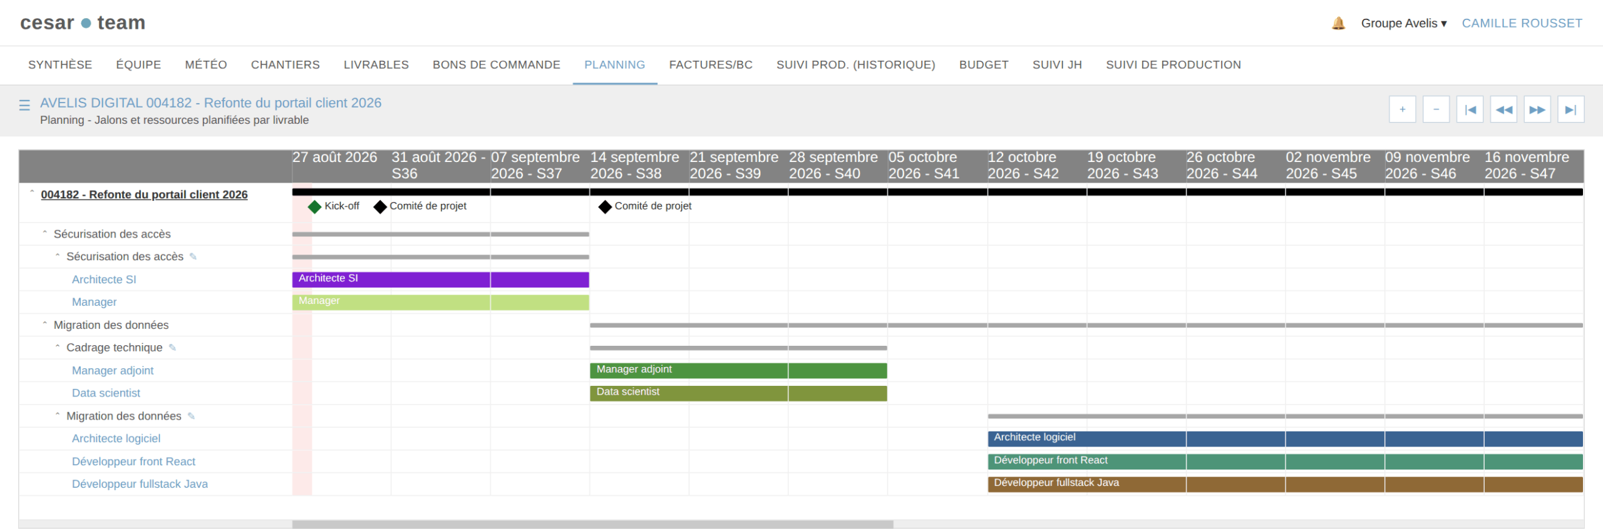
Task: Select Comité de projet milestone in S36
Action: [380, 206]
